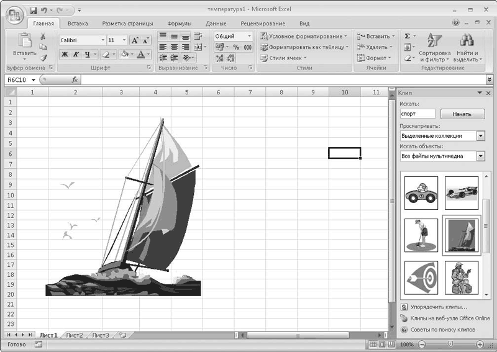Viewport: 497px width, 352px height.
Task: Click the Paste (Вставить) clipboard icon
Action: tap(25, 41)
